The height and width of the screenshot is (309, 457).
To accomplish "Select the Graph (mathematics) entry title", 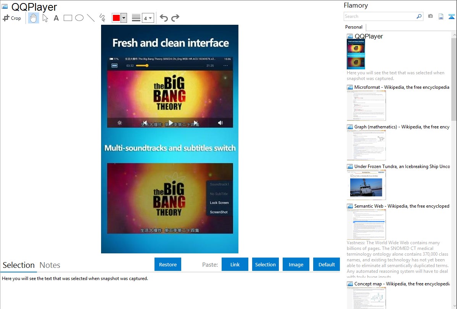I will click(x=402, y=127).
